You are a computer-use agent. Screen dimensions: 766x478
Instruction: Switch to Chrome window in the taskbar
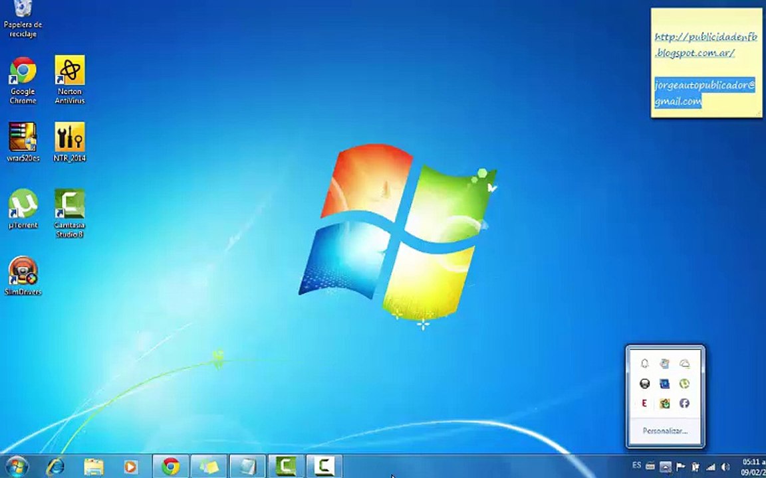coord(170,466)
